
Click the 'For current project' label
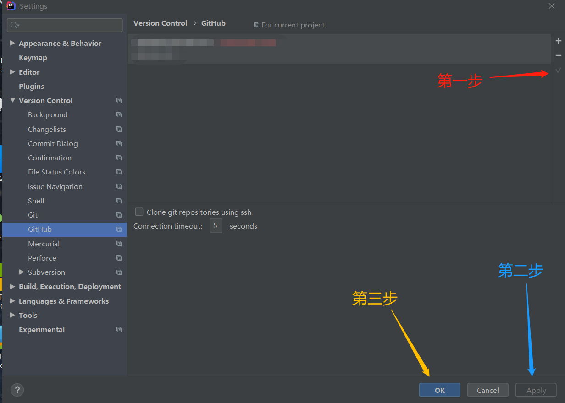tap(289, 25)
